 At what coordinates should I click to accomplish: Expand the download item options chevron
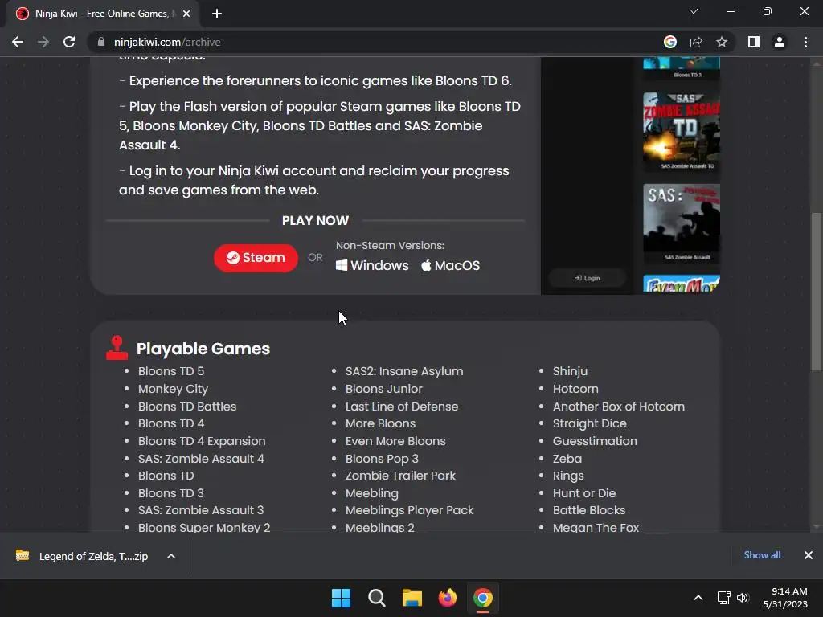click(x=171, y=556)
